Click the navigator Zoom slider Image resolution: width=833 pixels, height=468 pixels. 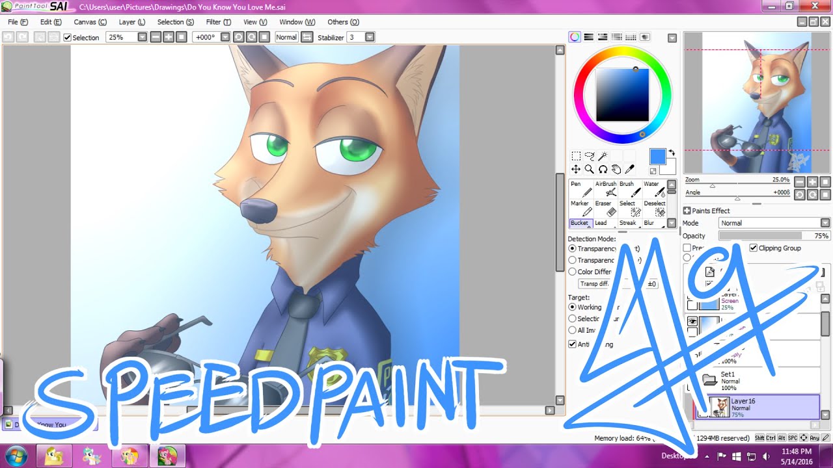pyautogui.click(x=737, y=183)
